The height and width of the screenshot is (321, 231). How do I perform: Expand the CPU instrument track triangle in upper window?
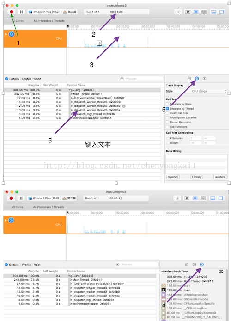tap(6, 34)
